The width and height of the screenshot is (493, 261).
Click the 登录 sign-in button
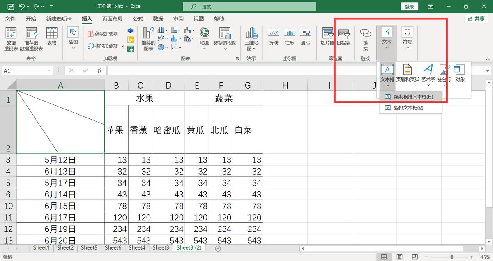pyautogui.click(x=409, y=6)
